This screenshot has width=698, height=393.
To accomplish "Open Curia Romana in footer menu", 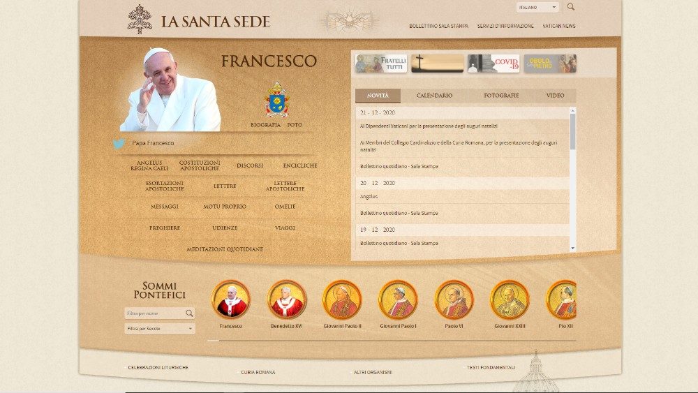I will coord(258,372).
